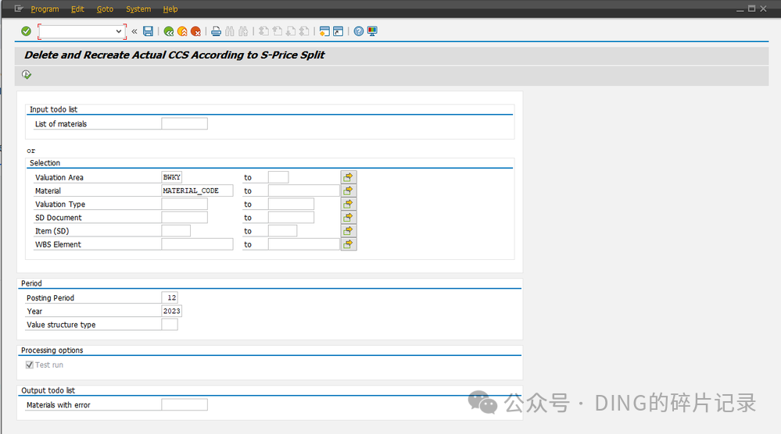
Task: Open the Program menu
Action: point(45,9)
